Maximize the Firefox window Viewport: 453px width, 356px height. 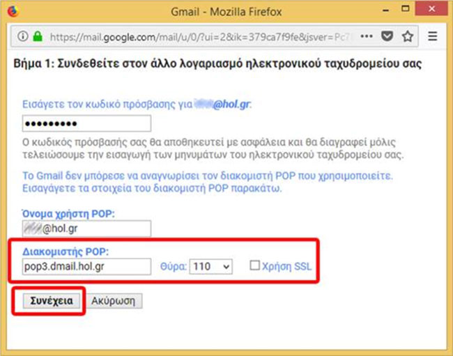tap(406, 8)
